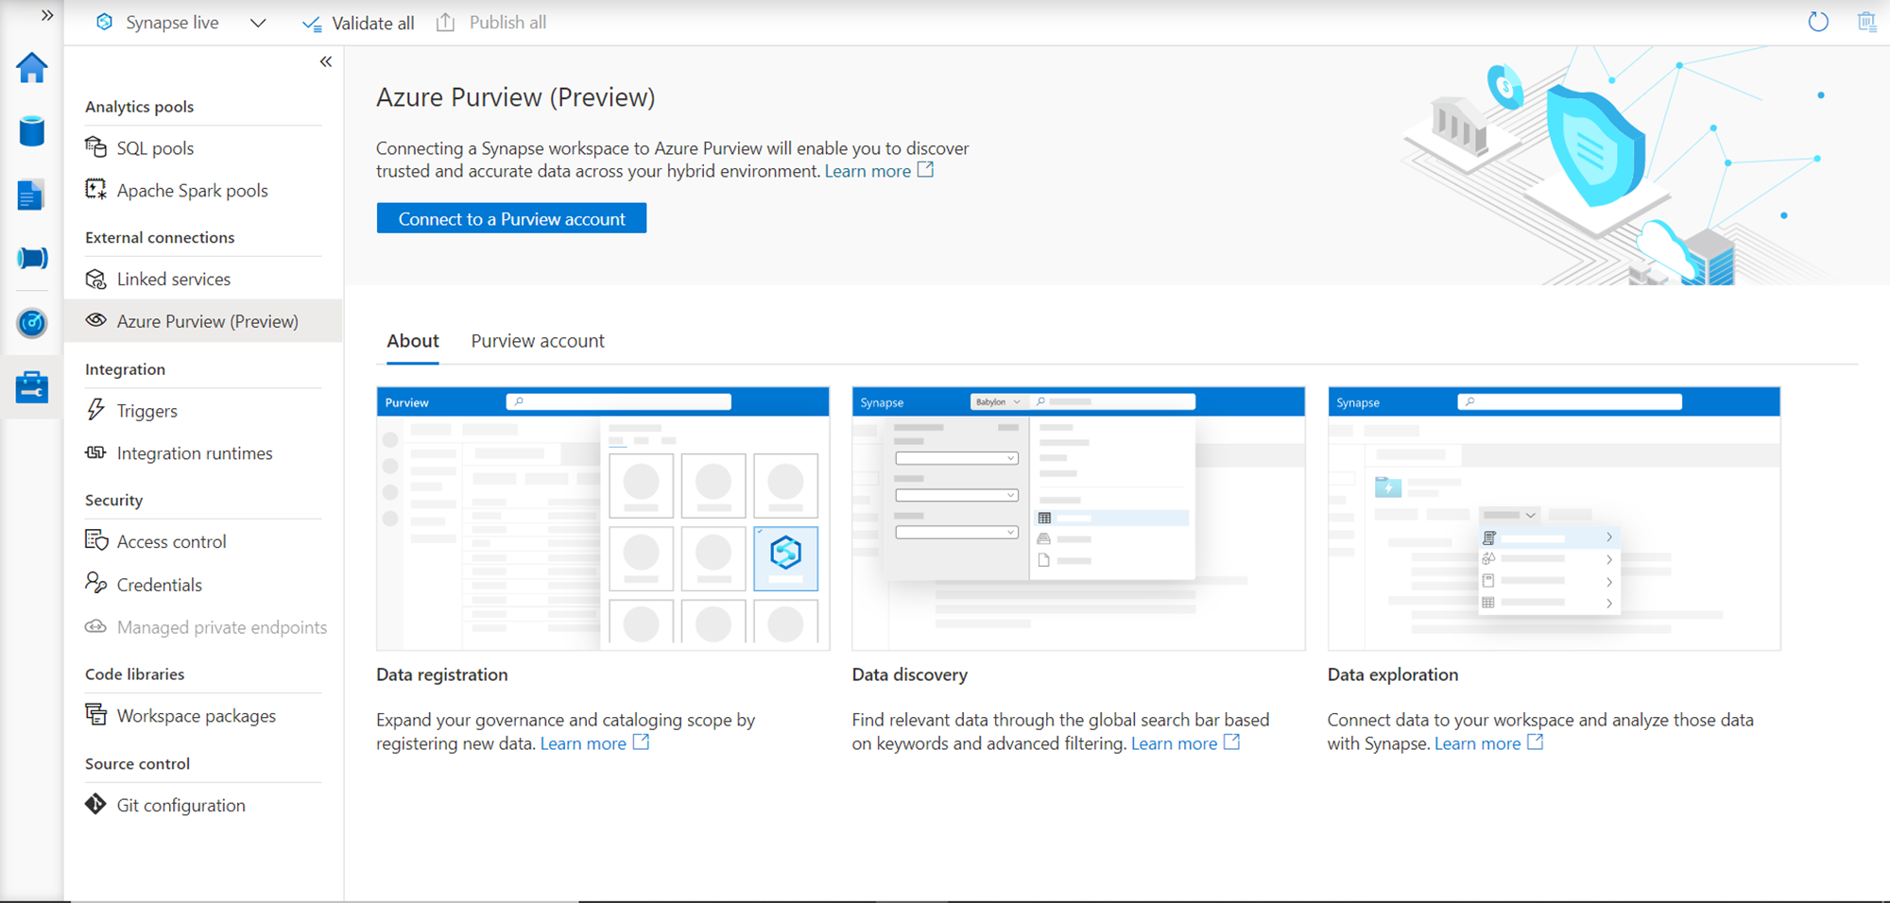Click the Data registration heading
The image size is (1890, 903).
(x=442, y=675)
